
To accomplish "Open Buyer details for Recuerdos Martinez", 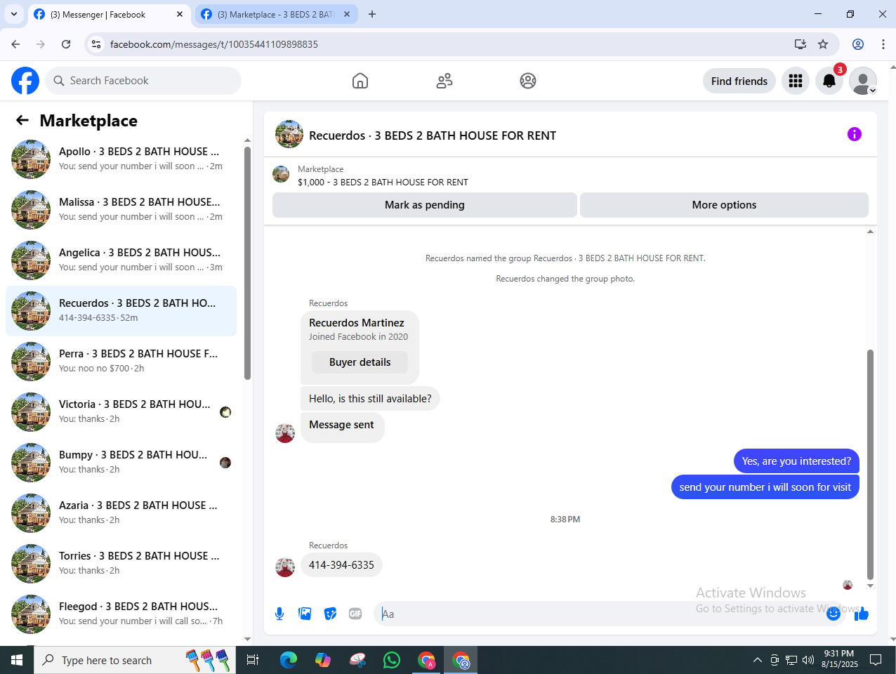I will (x=360, y=362).
